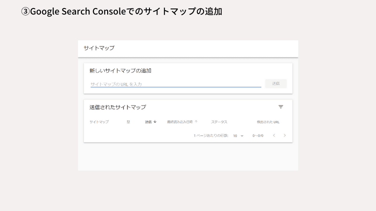Click the 送信されたサイトマップ heading
Image resolution: width=376 pixels, height=211 pixels.
(118, 107)
